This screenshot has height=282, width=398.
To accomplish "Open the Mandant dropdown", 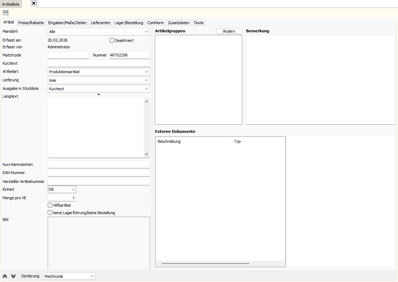I will click(99, 32).
